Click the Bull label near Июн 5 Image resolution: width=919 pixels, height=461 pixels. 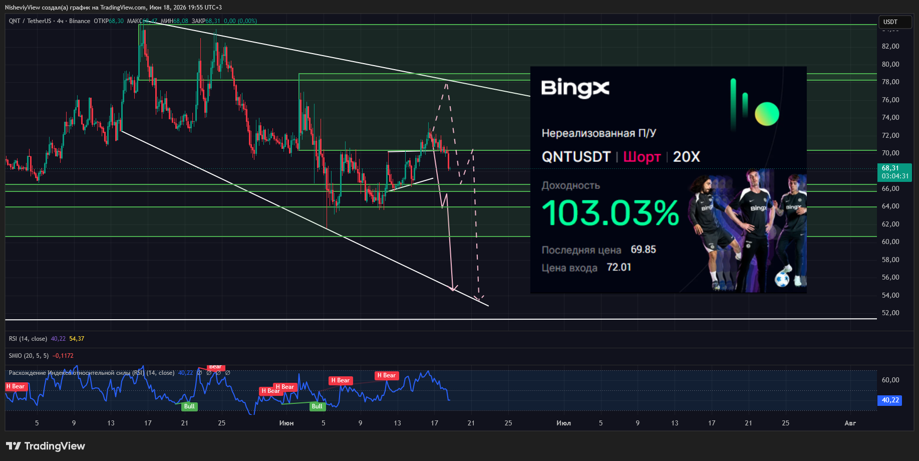pyautogui.click(x=317, y=406)
